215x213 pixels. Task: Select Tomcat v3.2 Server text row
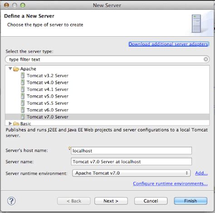[x=48, y=76]
